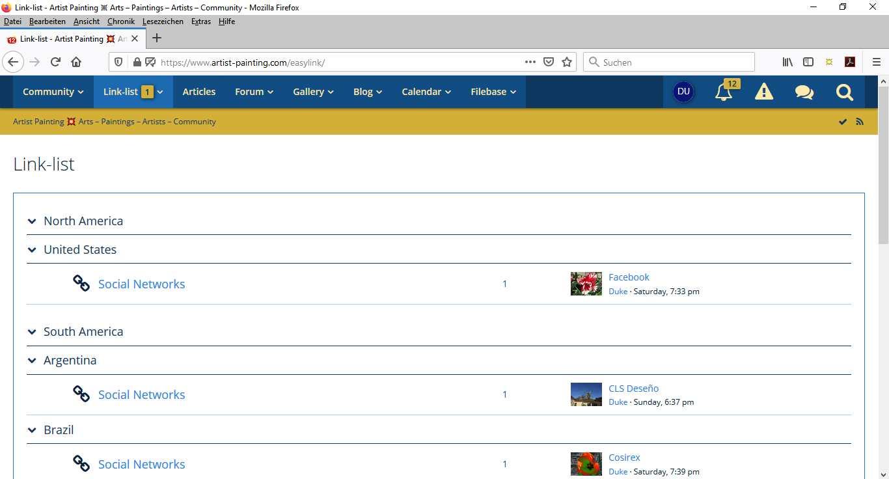889x479 pixels.
Task: Click the Cosirex thumbnail image
Action: (586, 464)
